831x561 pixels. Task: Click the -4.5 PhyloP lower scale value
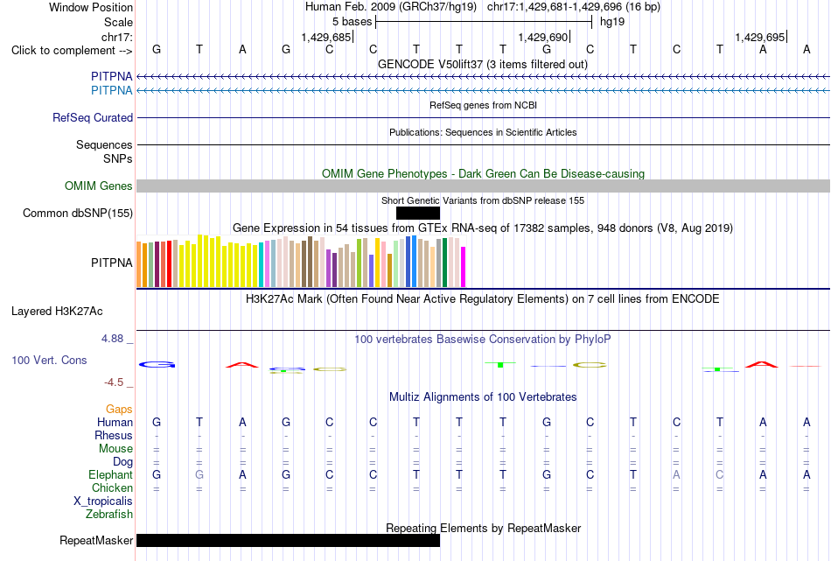pyautogui.click(x=114, y=382)
